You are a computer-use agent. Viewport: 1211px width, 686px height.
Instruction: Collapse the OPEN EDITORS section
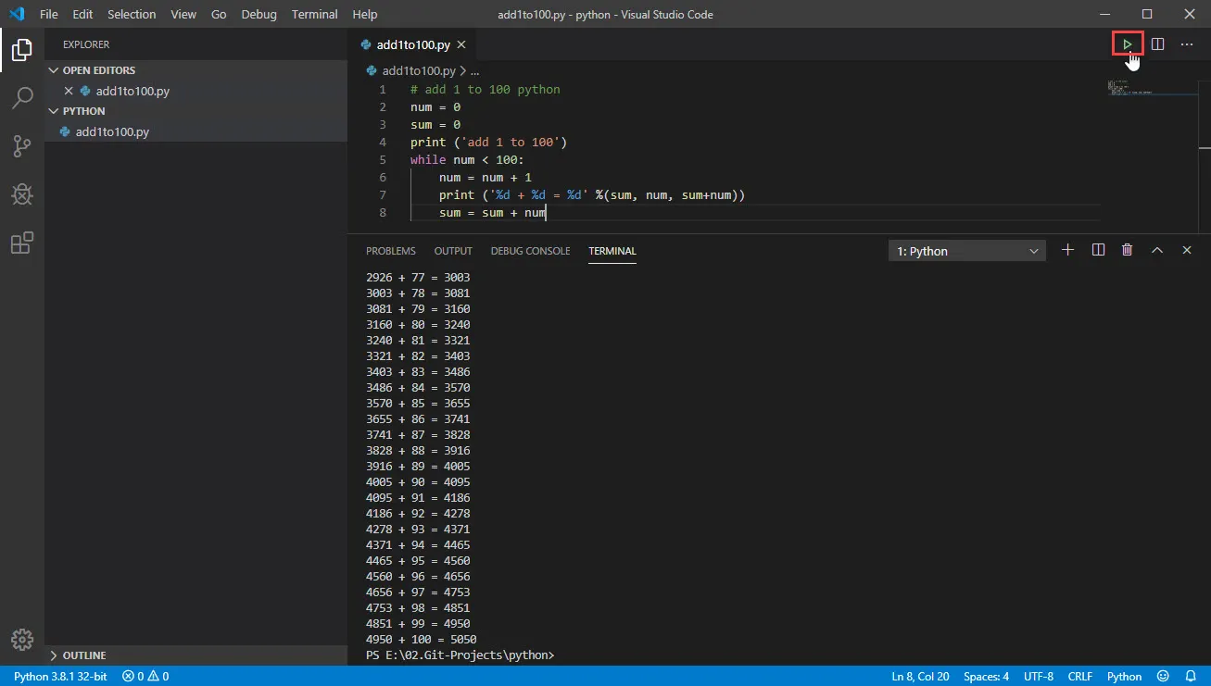tap(98, 70)
